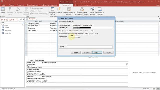Click the Маска ввода field in dialog
The image size is (160, 90).
click(x=93, y=28)
